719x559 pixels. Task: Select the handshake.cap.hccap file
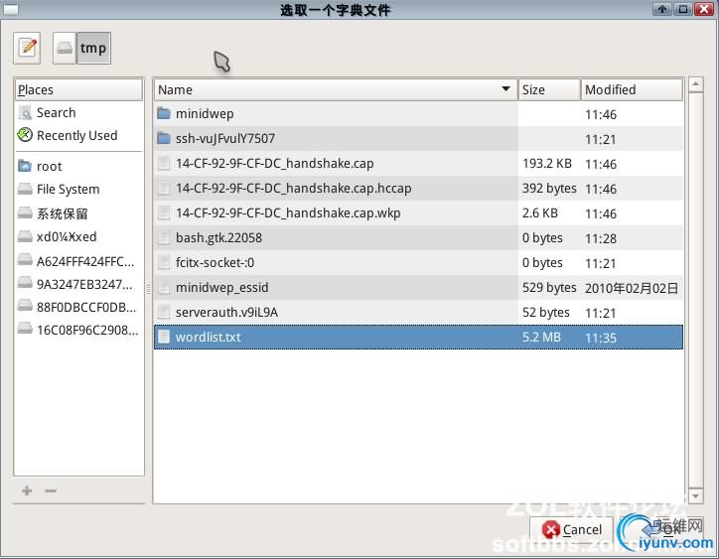(418, 188)
